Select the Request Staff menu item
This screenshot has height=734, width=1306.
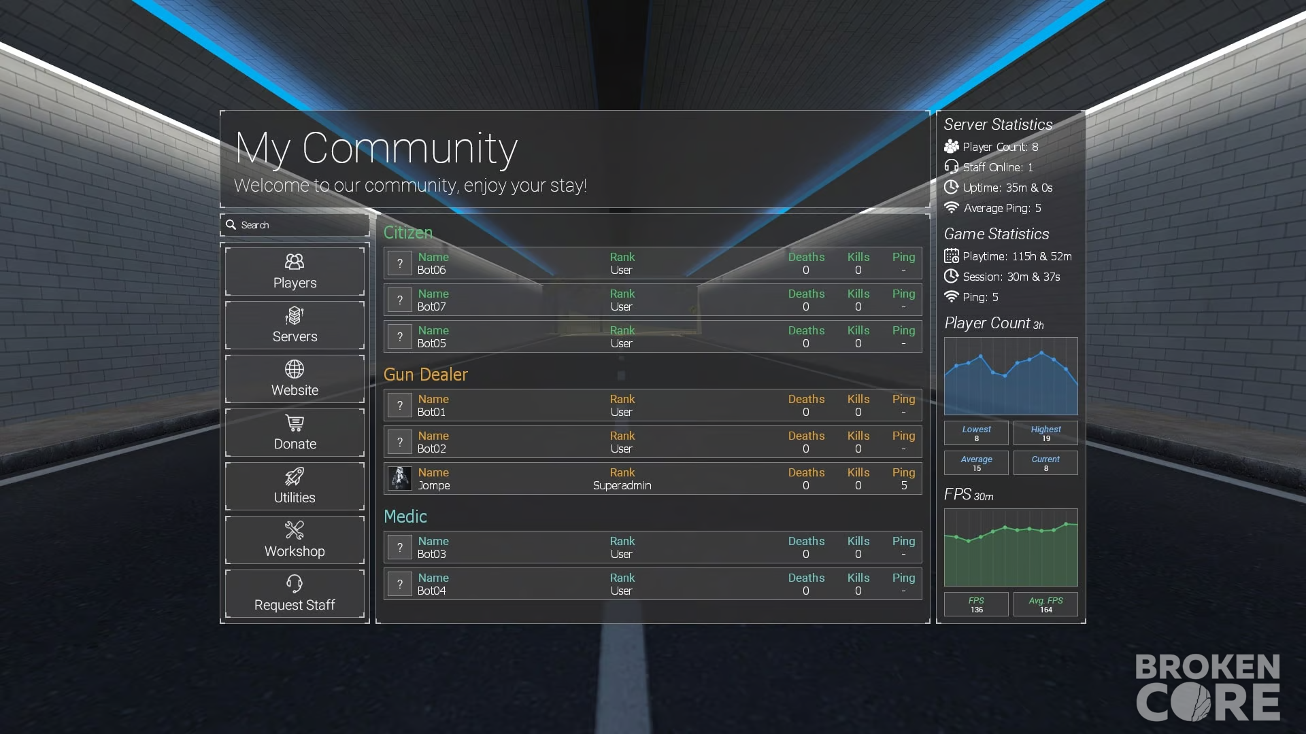[295, 594]
